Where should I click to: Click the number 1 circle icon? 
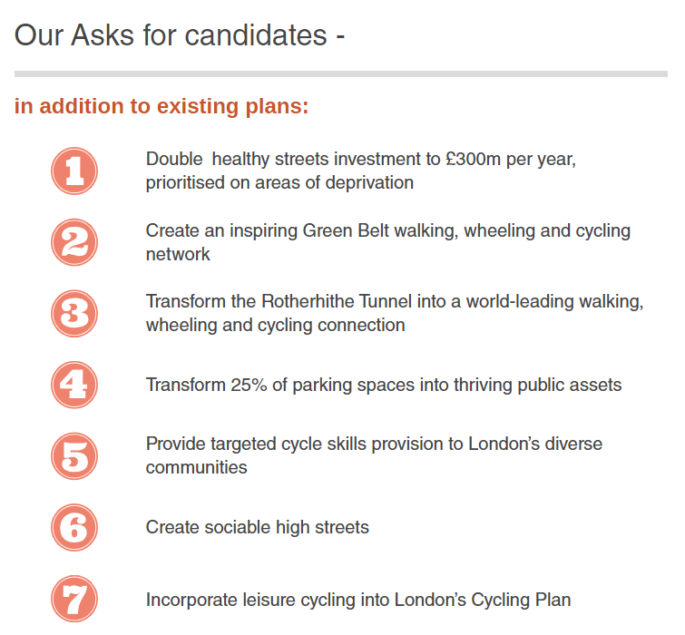pos(74,171)
